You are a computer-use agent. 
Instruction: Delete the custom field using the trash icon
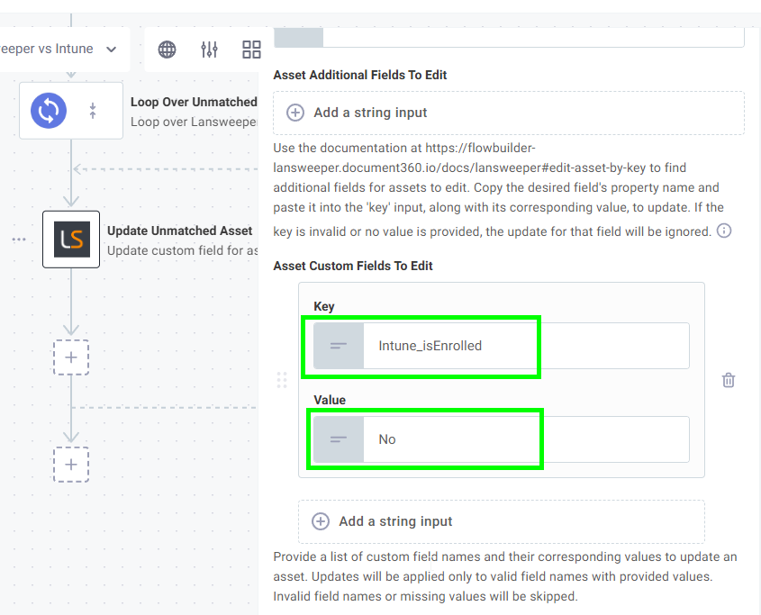[x=729, y=380]
